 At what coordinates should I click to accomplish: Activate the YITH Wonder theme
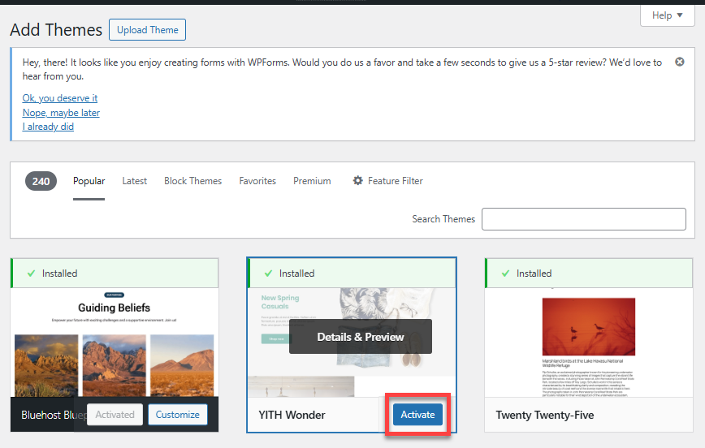pyautogui.click(x=417, y=414)
